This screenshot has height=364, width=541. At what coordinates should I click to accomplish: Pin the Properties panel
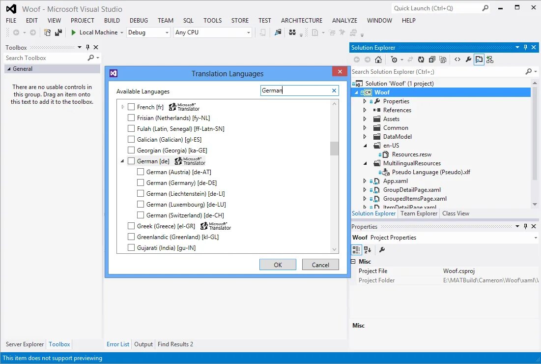(525, 226)
